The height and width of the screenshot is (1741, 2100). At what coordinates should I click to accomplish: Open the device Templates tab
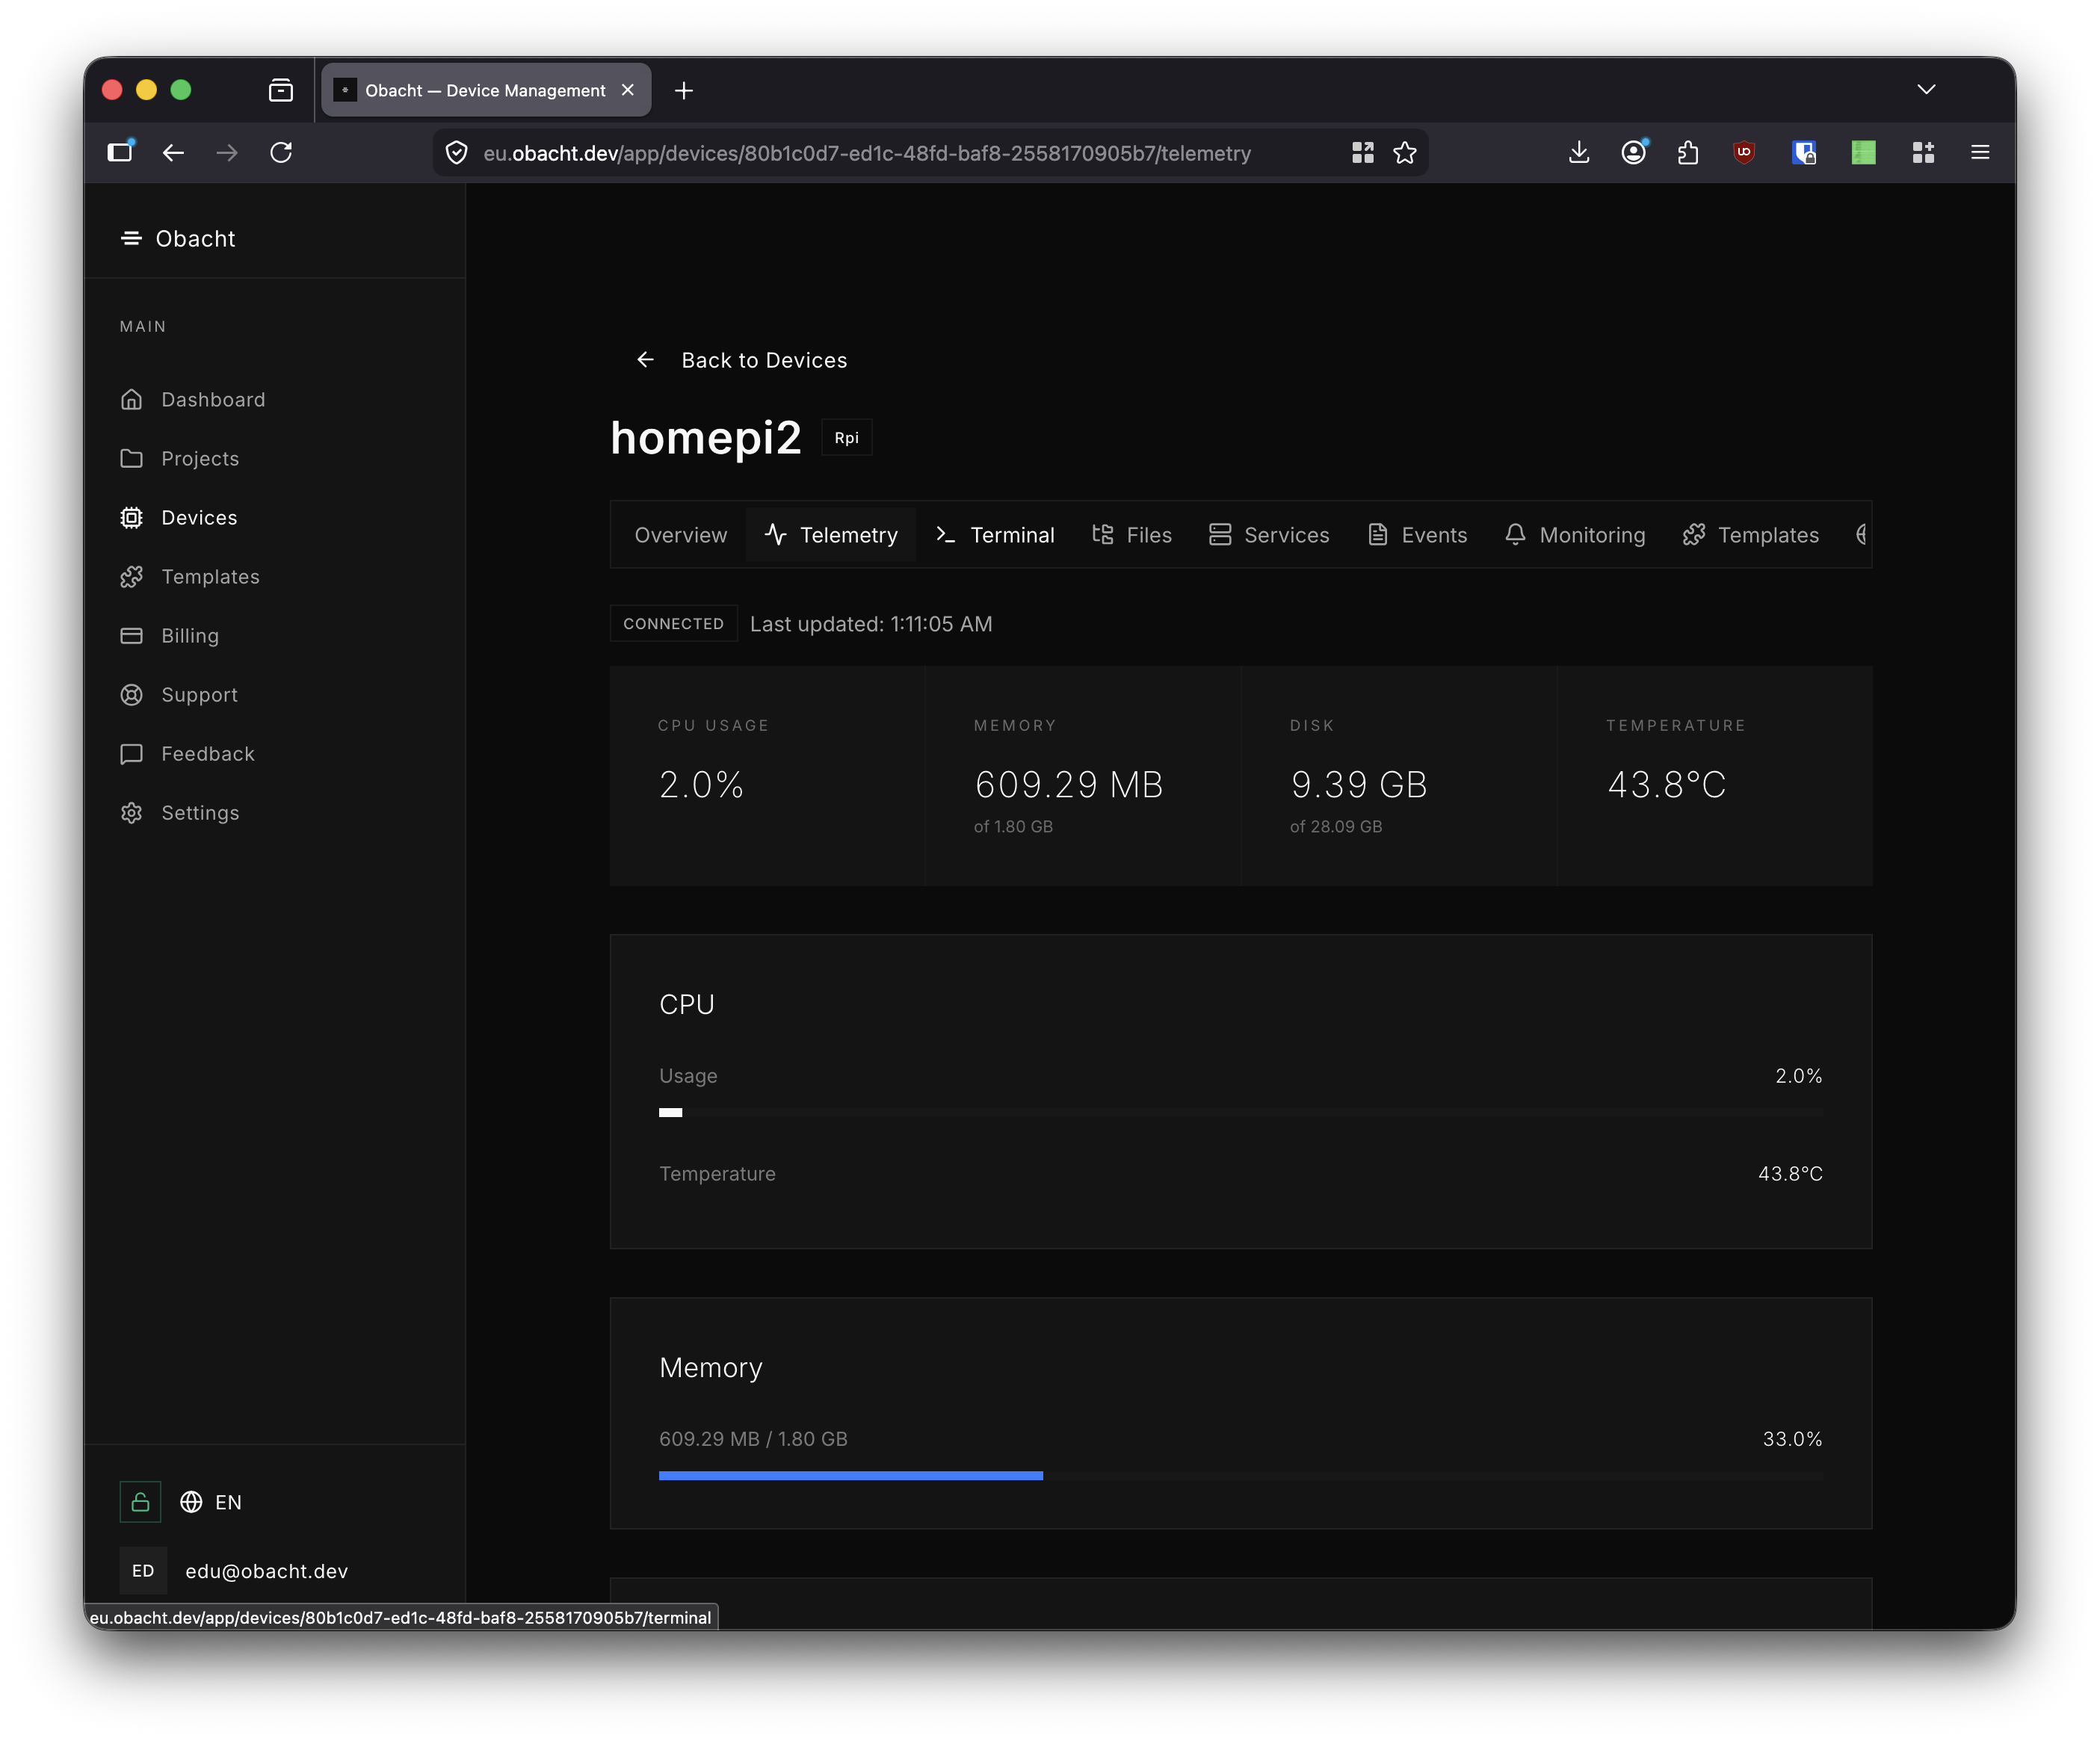(1750, 535)
